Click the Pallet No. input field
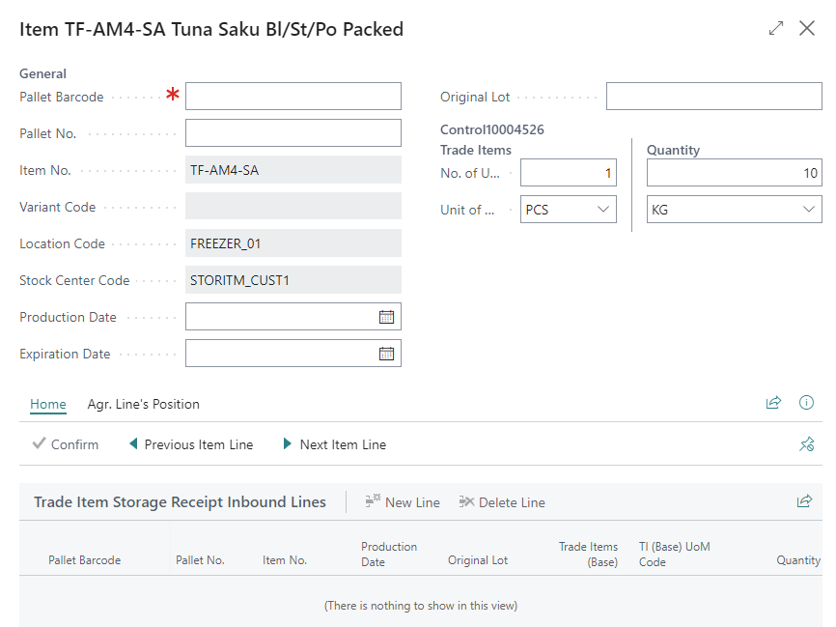The height and width of the screenshot is (627, 836). pos(293,133)
